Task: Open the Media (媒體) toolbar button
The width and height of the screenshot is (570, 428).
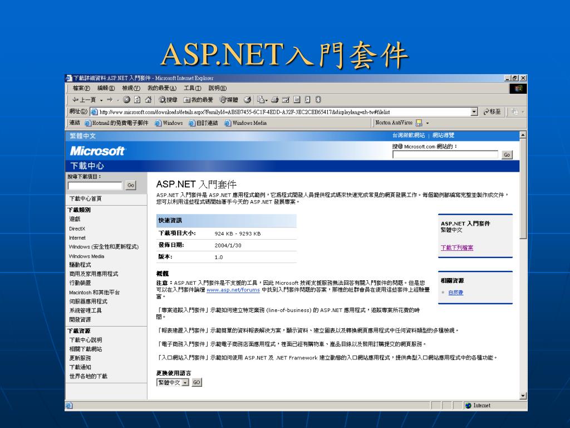Action: coord(229,100)
